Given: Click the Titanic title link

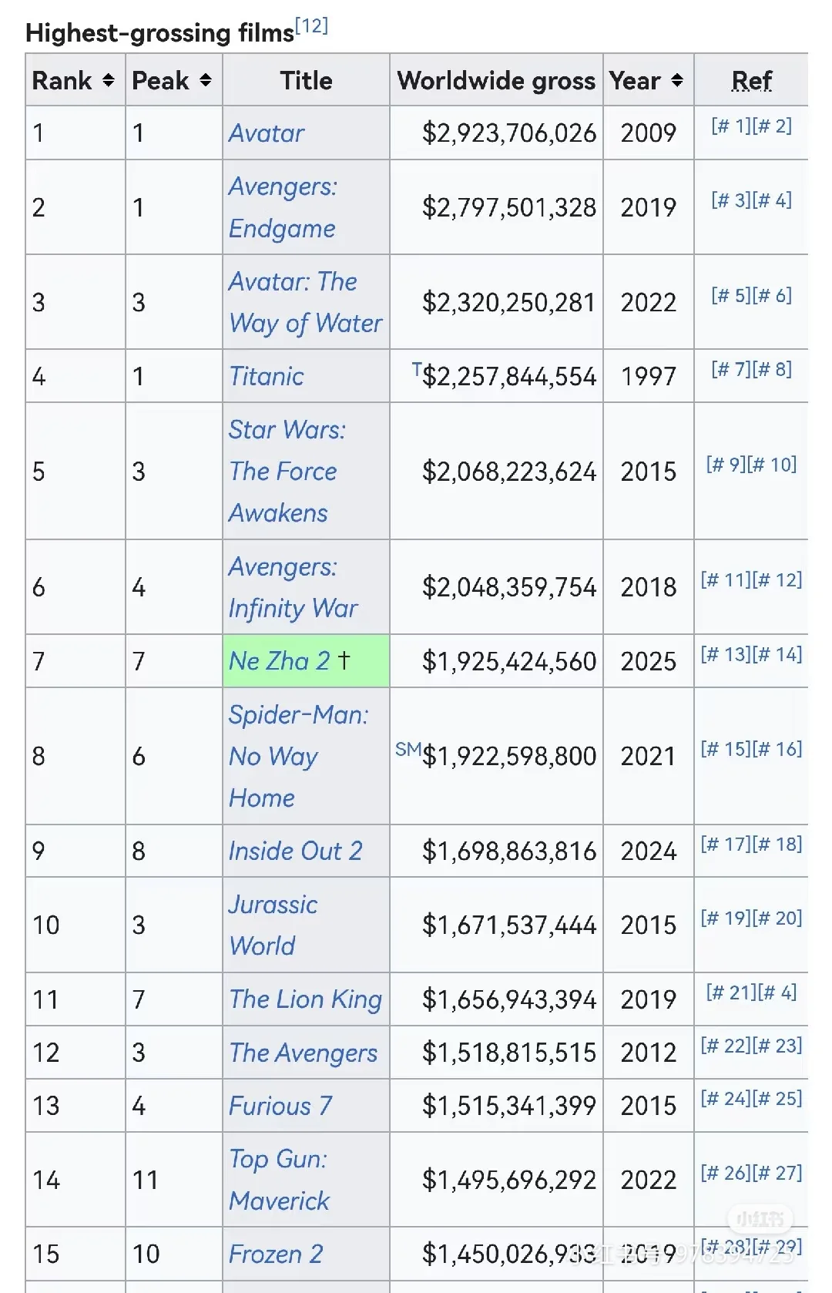Looking at the screenshot, I should pos(267,376).
